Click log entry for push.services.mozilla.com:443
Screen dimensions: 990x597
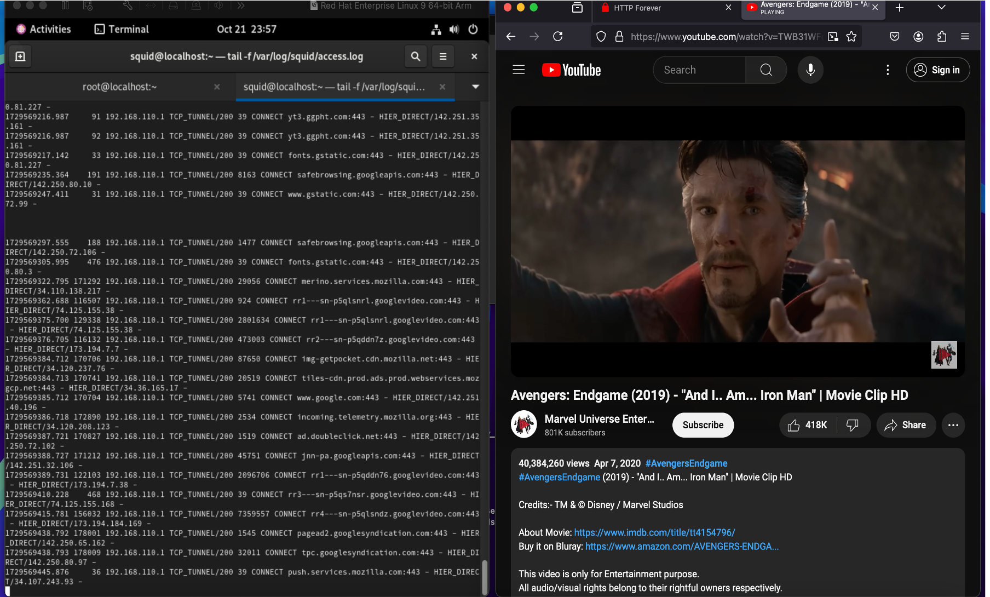(242, 577)
